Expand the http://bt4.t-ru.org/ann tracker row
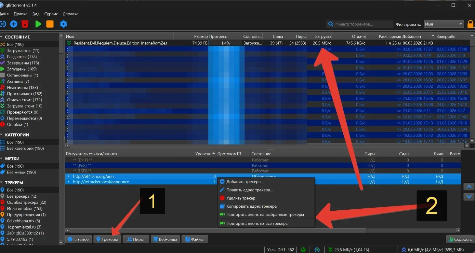Viewport: 475px width, 253px height. [68, 176]
